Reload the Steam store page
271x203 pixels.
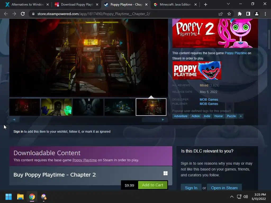coord(23,14)
